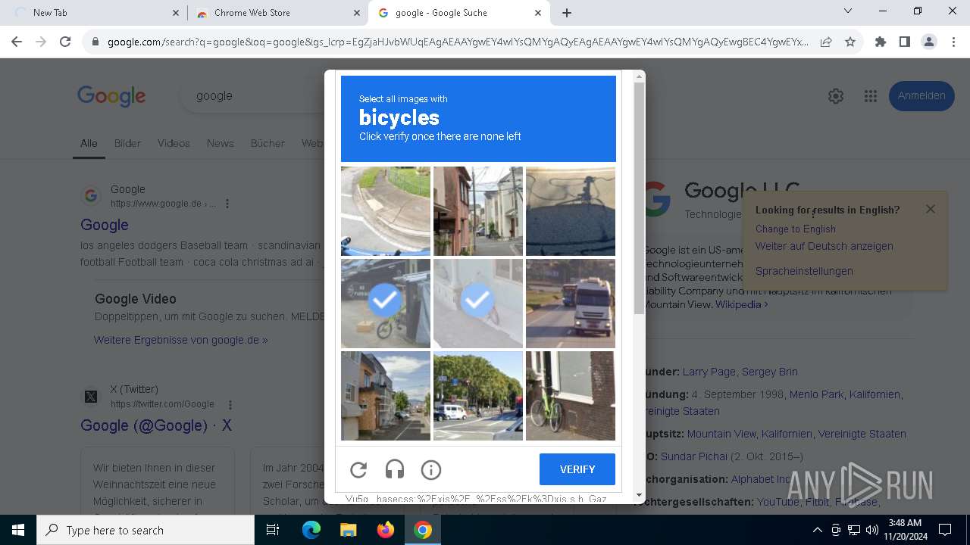Screen dimensions: 970x545
Task: Open Chrome extensions puzzle icon
Action: tap(881, 42)
